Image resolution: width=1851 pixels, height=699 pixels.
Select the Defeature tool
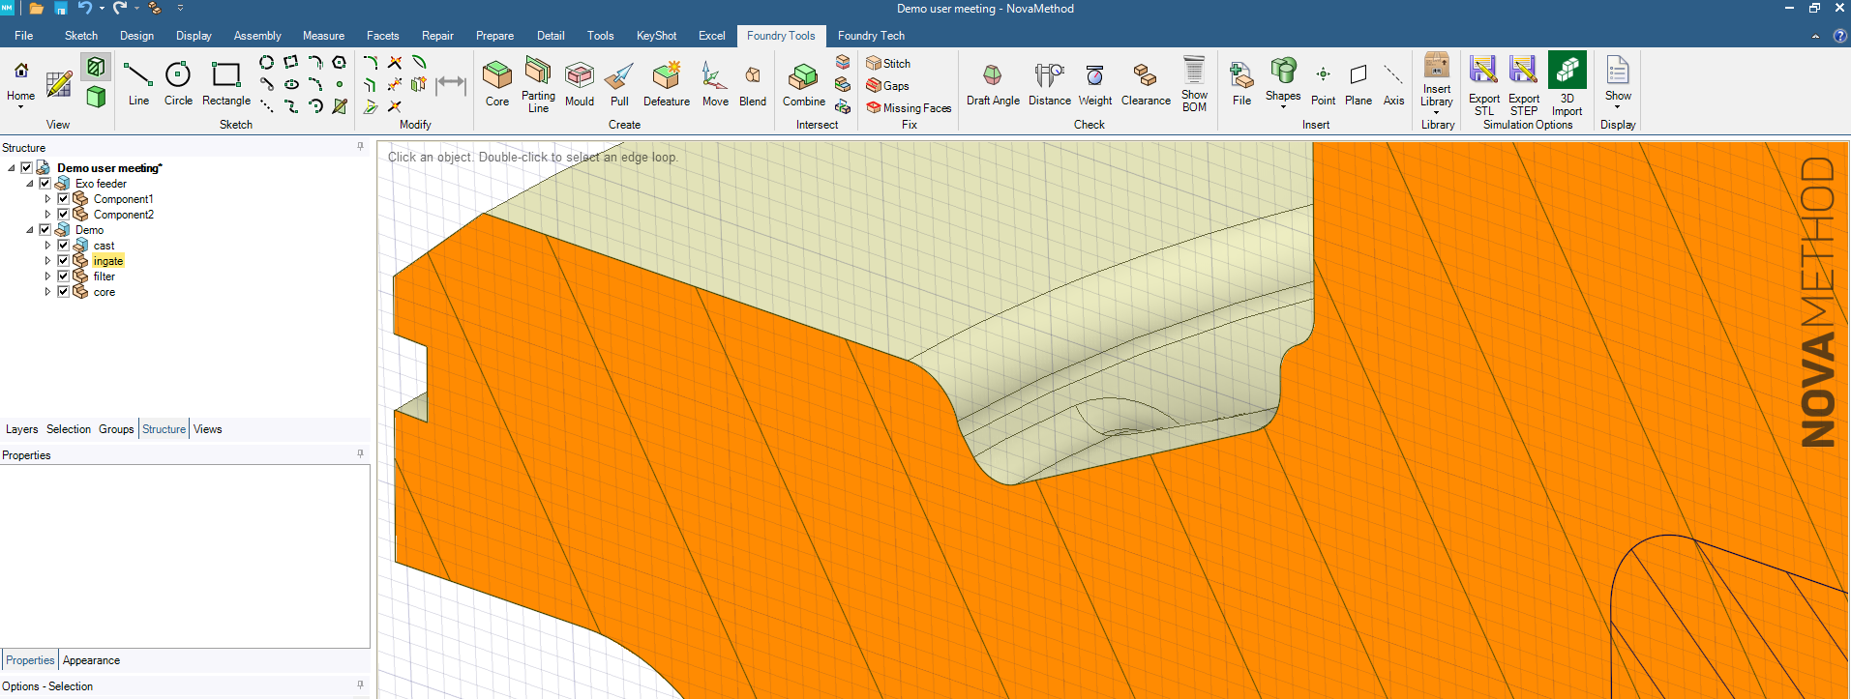(x=666, y=83)
